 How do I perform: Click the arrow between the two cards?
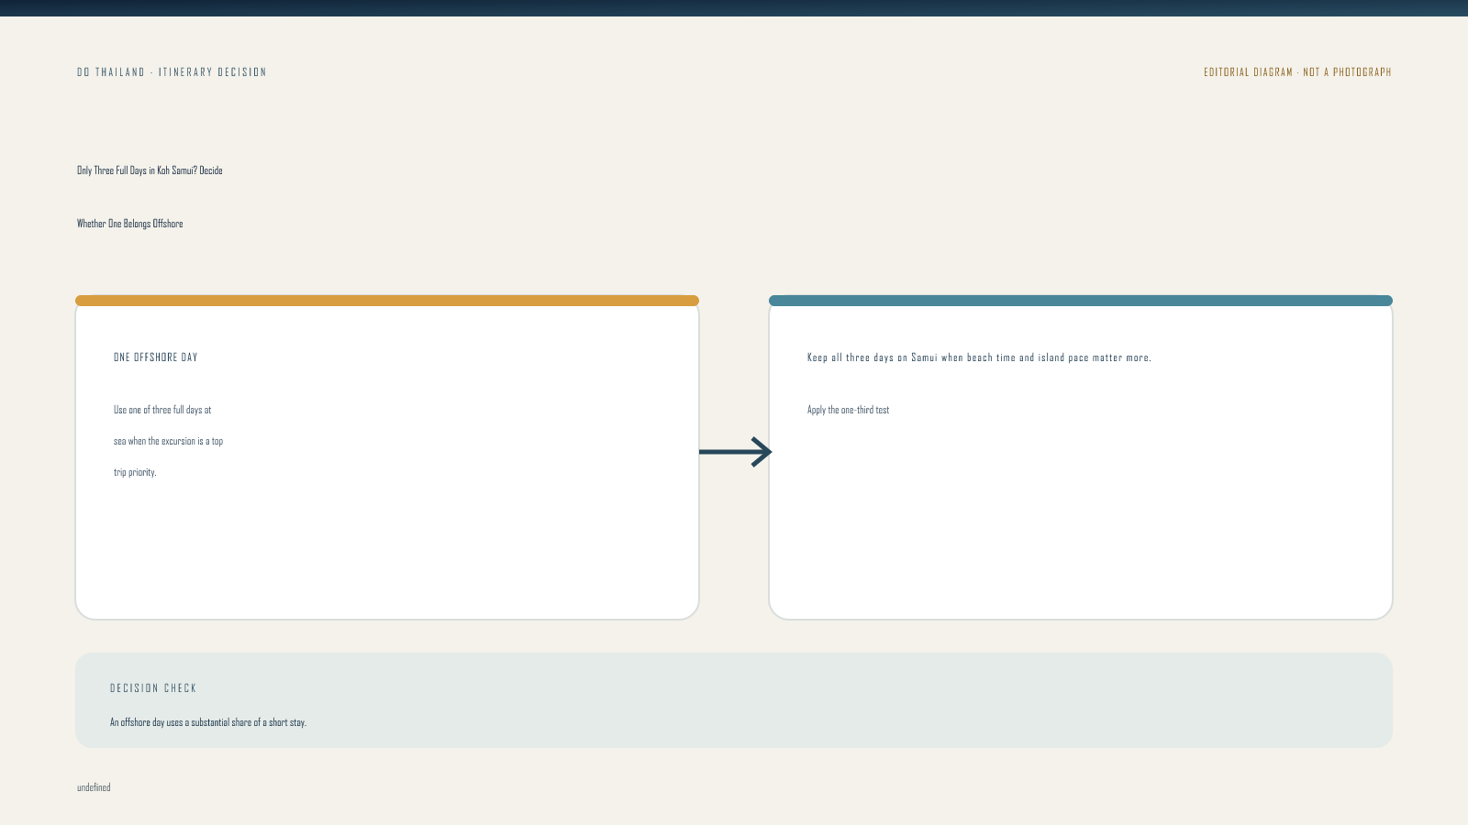point(736,452)
